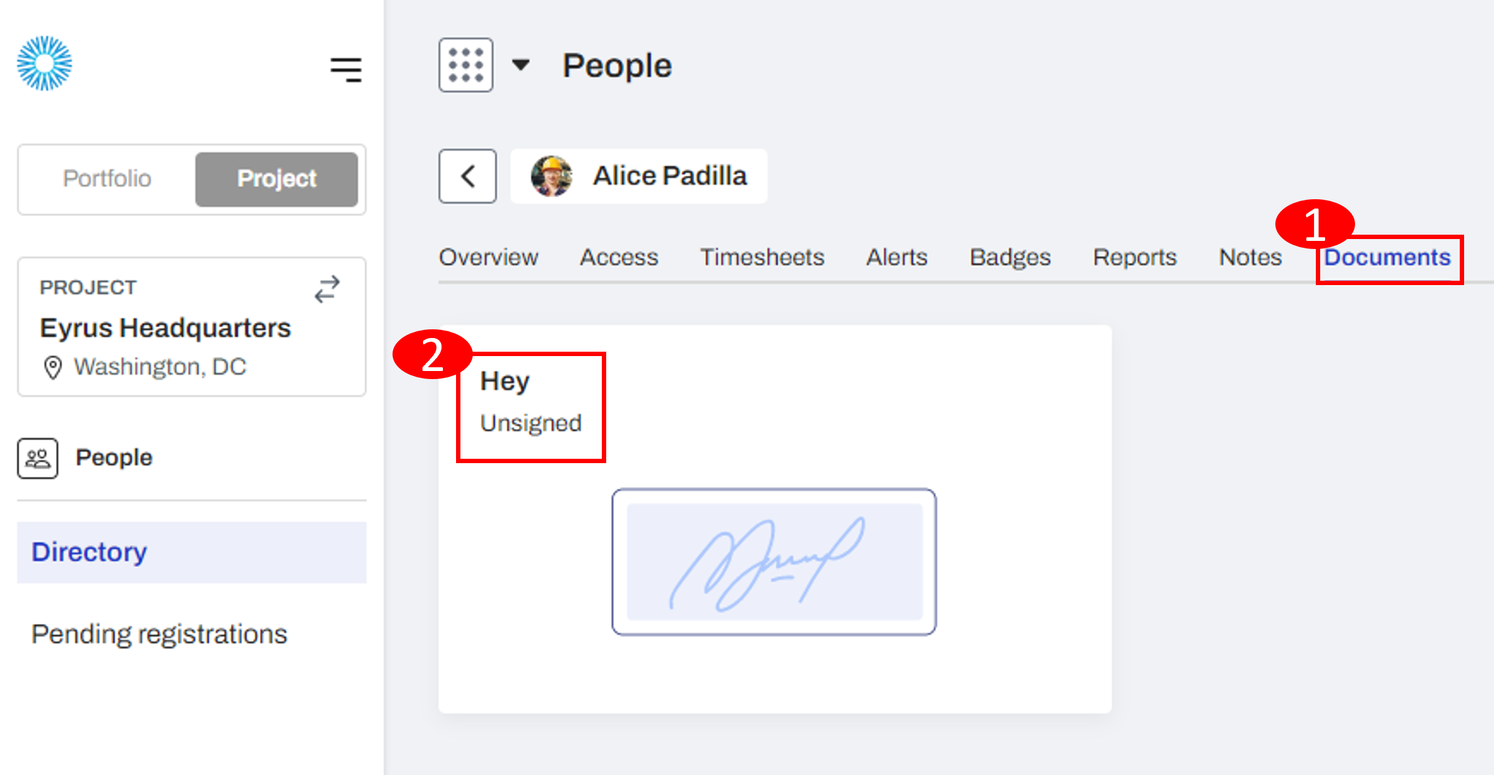The height and width of the screenshot is (775, 1494).
Task: Open the Documents tab
Action: [1387, 258]
